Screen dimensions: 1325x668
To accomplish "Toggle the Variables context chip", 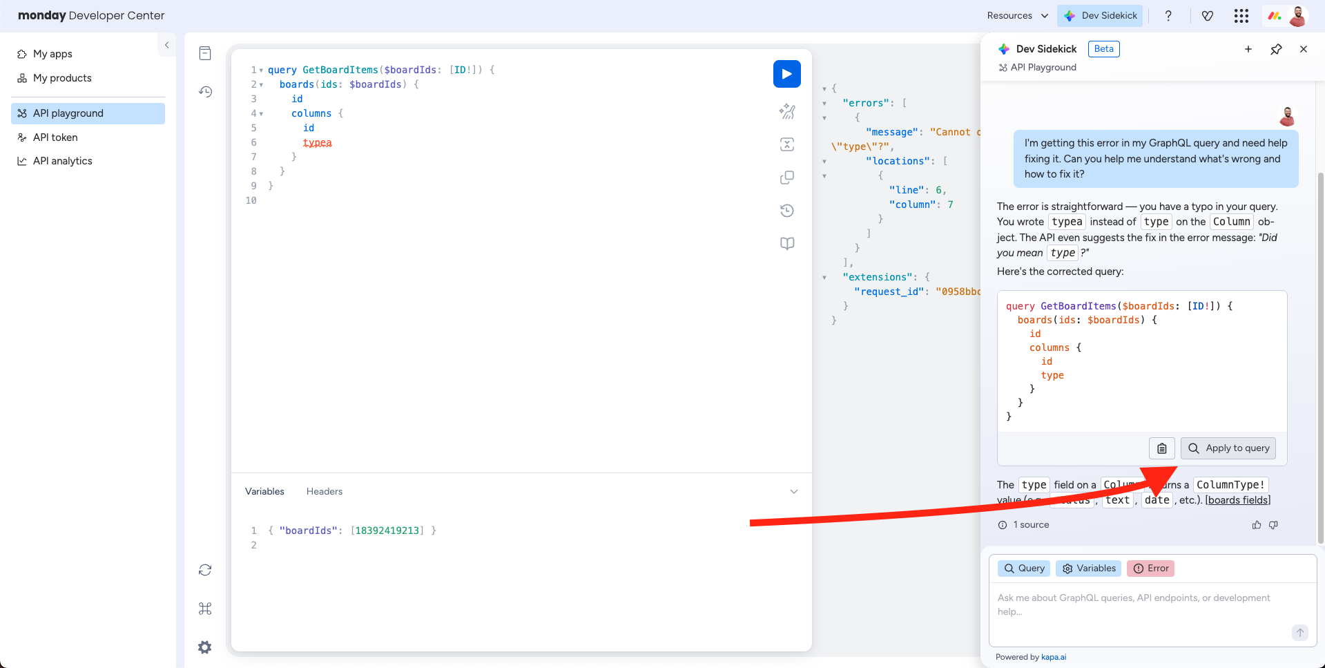I will click(x=1089, y=569).
